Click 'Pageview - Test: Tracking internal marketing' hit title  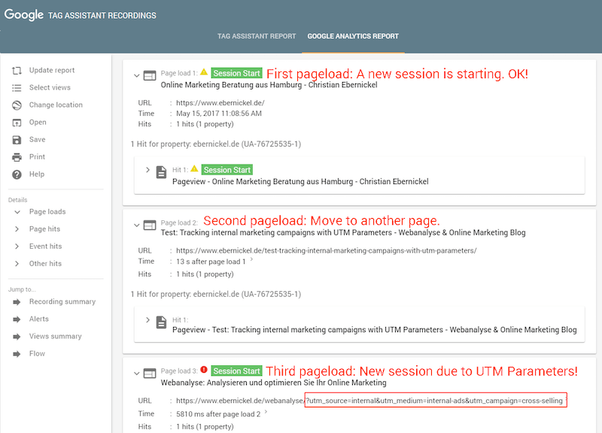pos(374,330)
